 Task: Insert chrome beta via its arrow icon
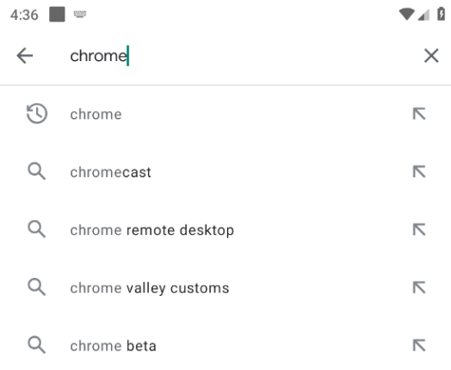pos(419,345)
